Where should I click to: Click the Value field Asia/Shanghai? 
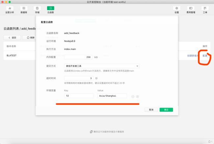pos(112,96)
